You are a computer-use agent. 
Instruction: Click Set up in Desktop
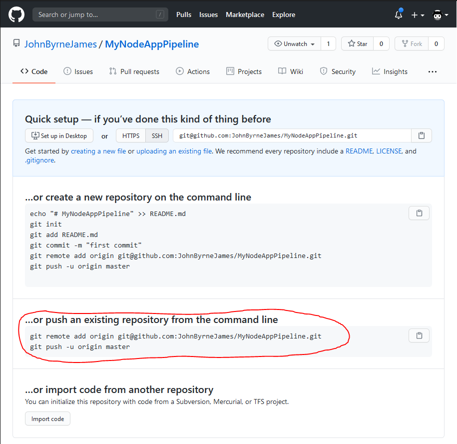[x=59, y=135]
